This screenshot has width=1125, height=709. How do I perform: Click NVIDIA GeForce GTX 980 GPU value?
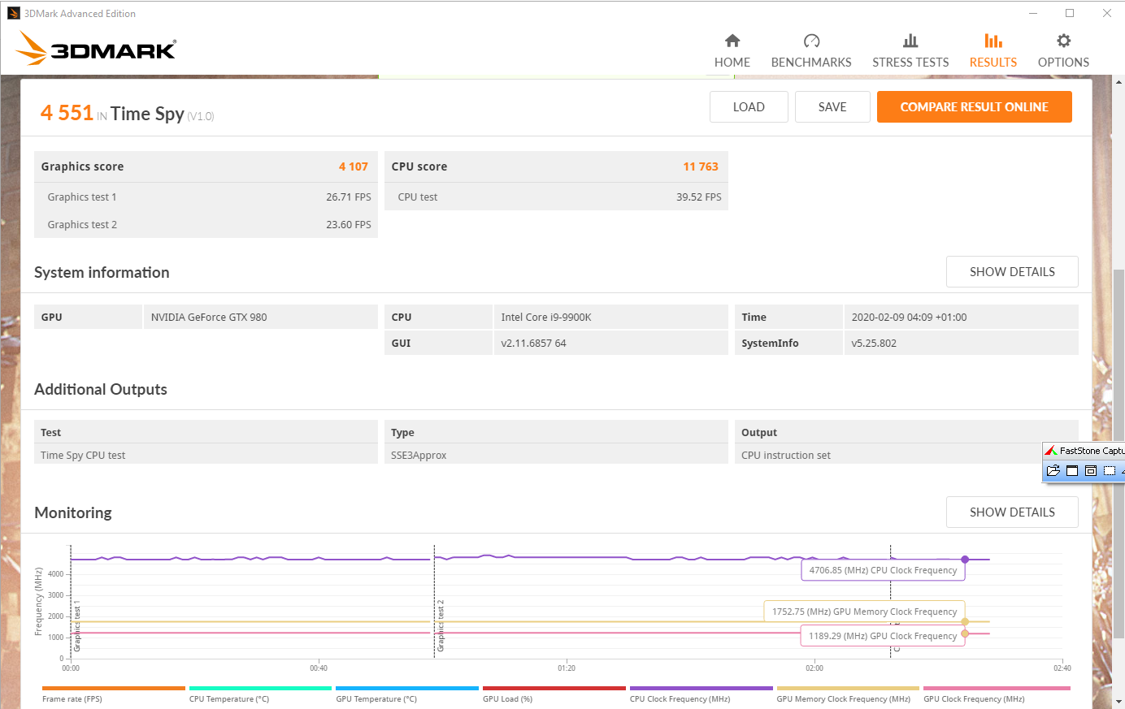click(x=209, y=318)
